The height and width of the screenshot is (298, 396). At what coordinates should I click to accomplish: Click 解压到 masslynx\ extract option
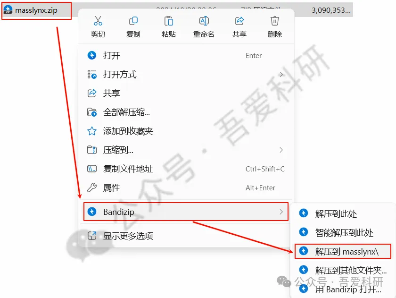point(343,251)
